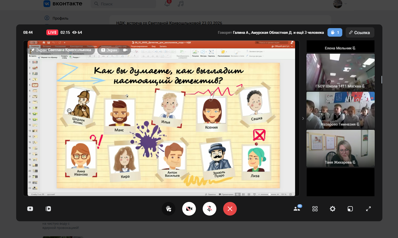Open call settings gear

click(x=332, y=209)
